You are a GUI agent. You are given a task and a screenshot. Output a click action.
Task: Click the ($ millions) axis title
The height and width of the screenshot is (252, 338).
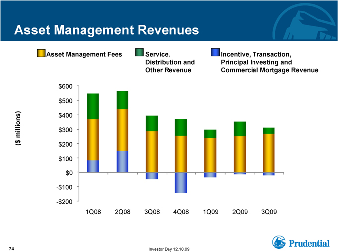point(18,128)
